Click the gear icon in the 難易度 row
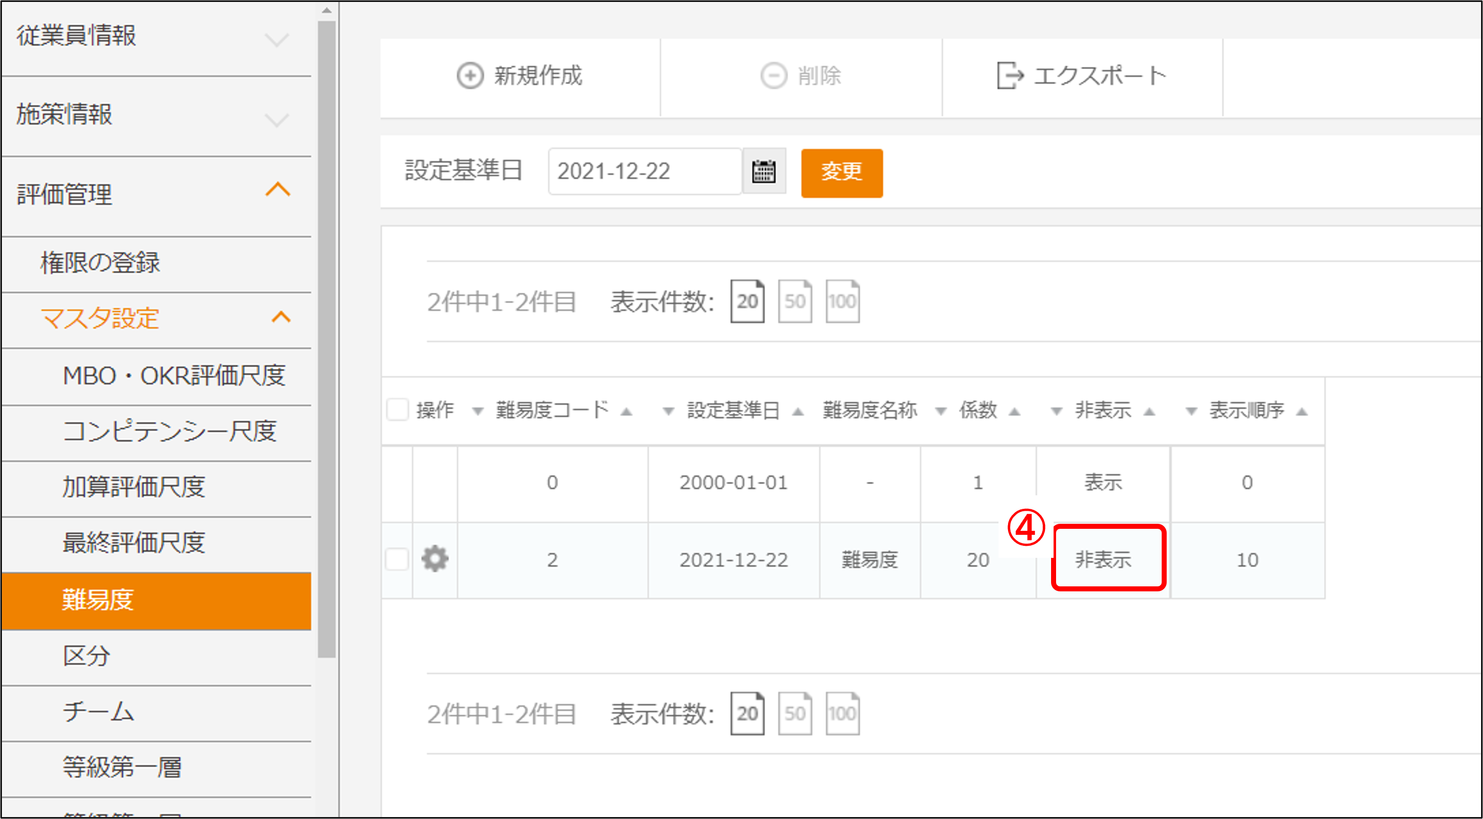Viewport: 1483px width, 819px height. pyautogui.click(x=434, y=559)
